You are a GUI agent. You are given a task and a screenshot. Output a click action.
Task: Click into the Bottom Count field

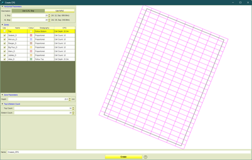tap(43, 113)
